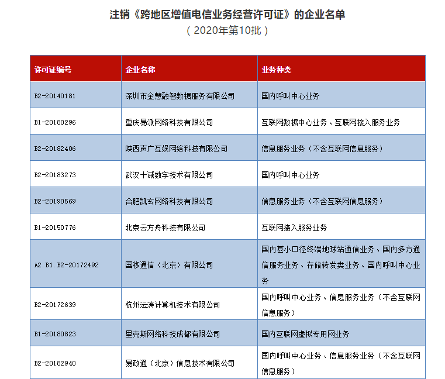Click company 深圳市金慧融智数据服务有限公司
This screenshot has width=445, height=379.
180,96
